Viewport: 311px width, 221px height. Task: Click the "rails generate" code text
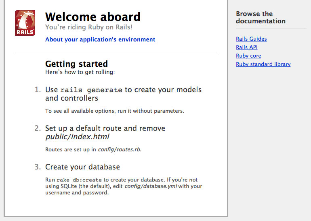pyautogui.click(x=91, y=90)
